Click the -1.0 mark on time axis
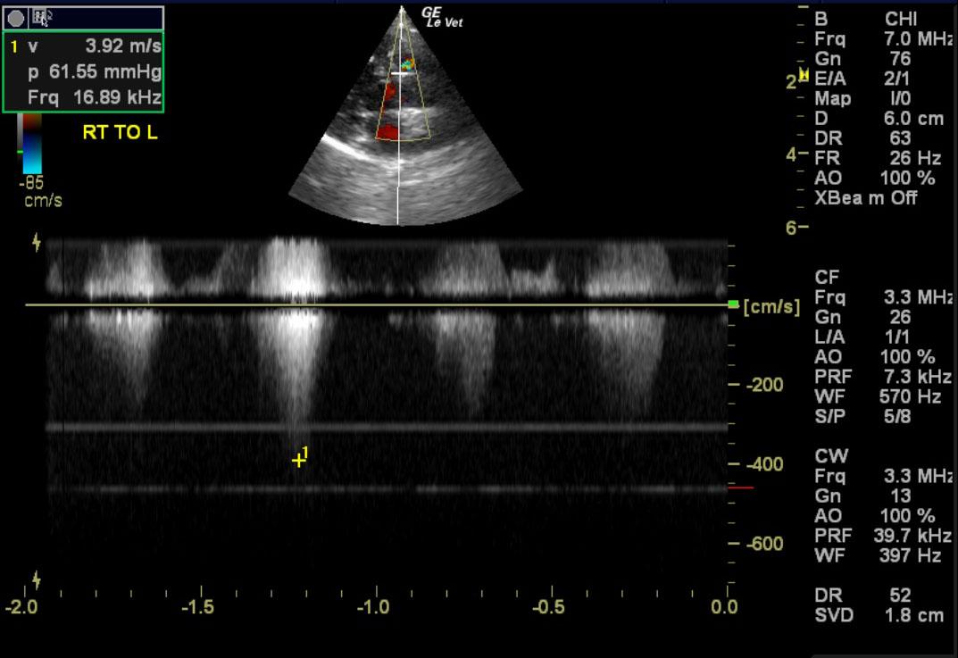 (376, 607)
